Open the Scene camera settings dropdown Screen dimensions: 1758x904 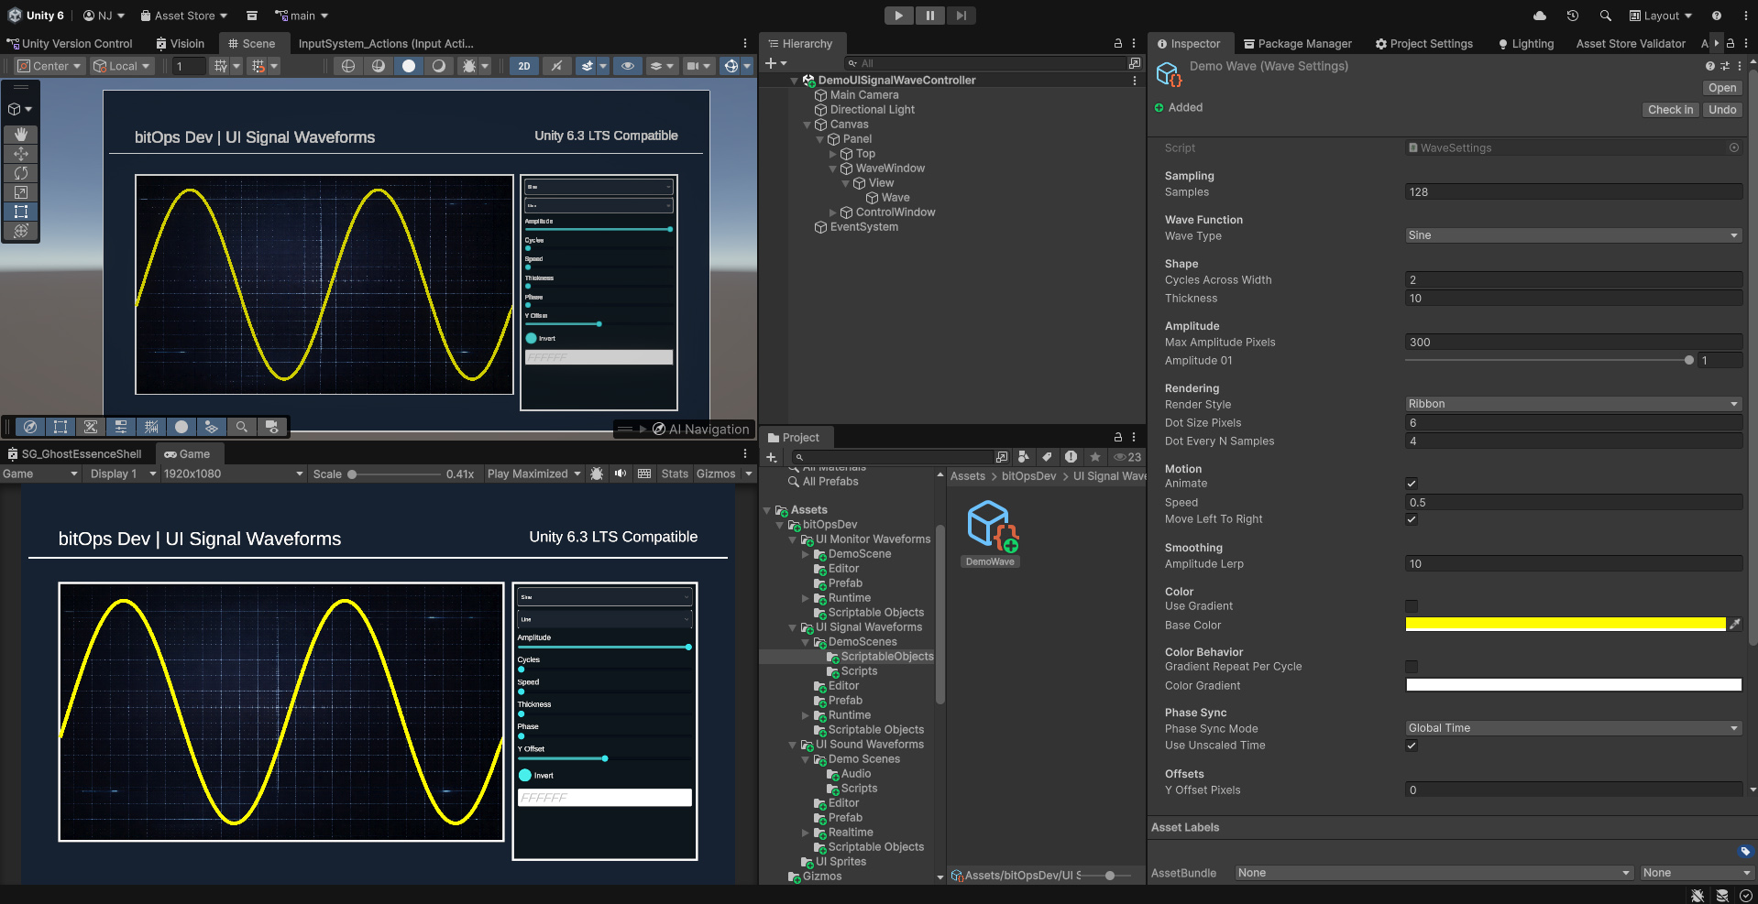[698, 66]
